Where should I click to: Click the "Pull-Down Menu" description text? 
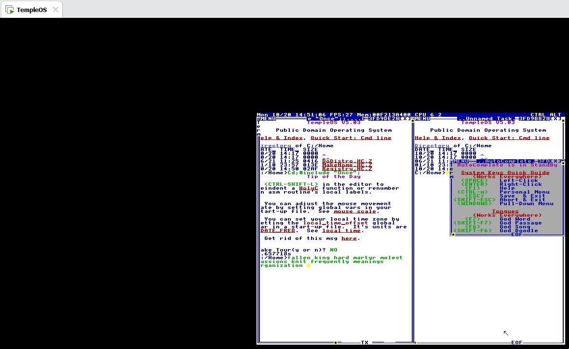(x=527, y=203)
